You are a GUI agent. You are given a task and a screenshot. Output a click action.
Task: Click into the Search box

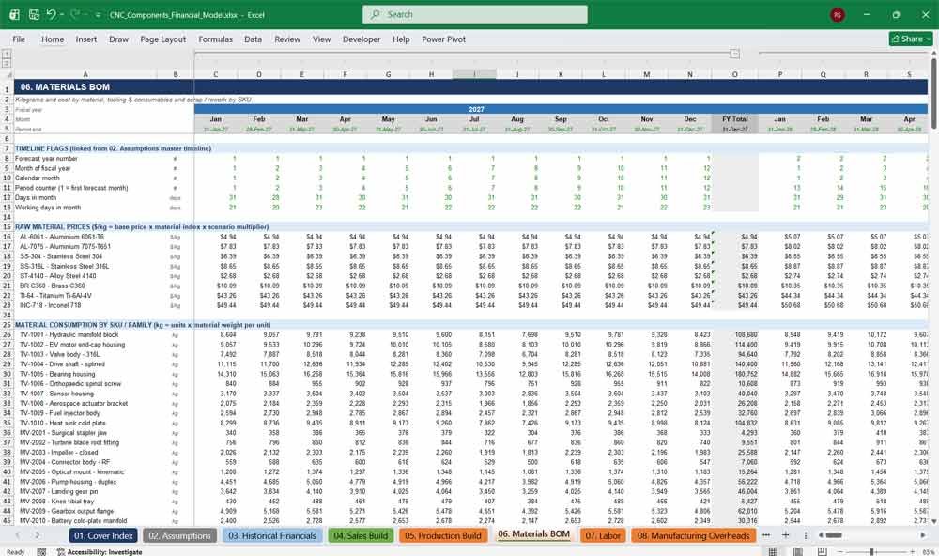coord(474,14)
